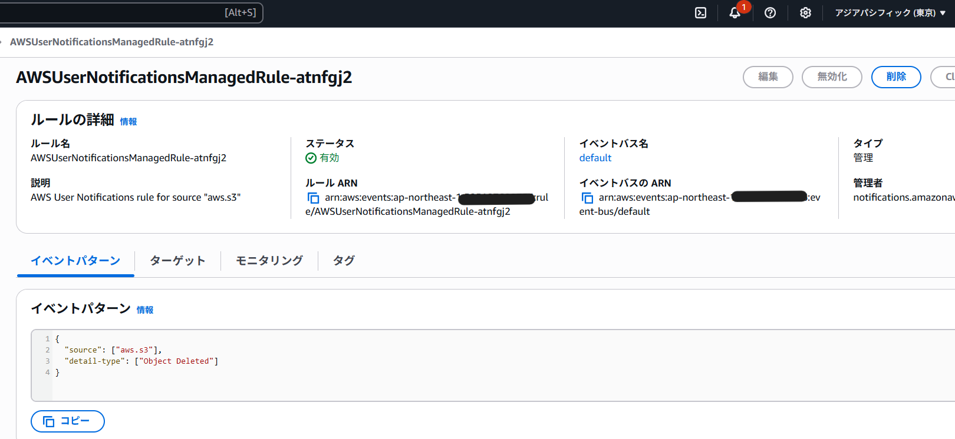This screenshot has width=955, height=439.
Task: Click the 管理 type value
Action: point(863,158)
